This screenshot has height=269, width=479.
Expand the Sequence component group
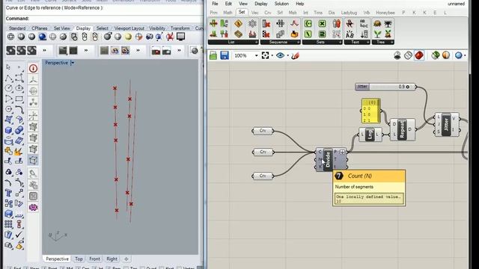click(x=298, y=42)
